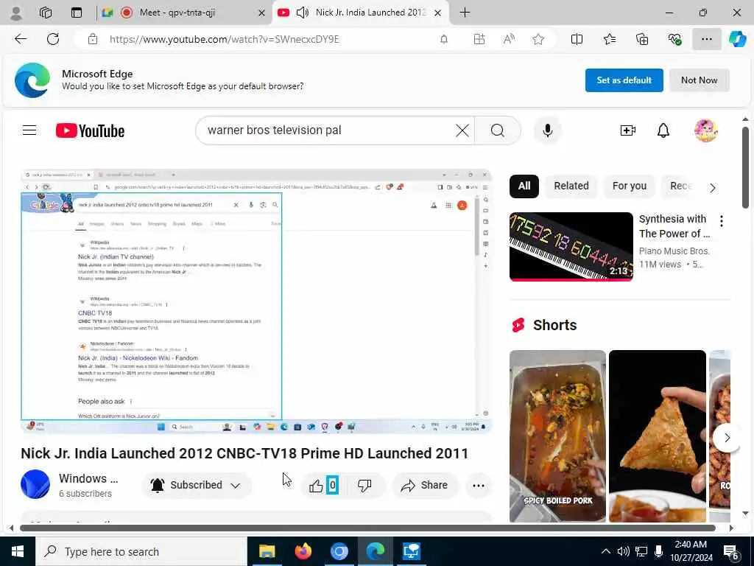Open the apps icon beside address bar
The height and width of the screenshot is (566, 754).
pyautogui.click(x=479, y=39)
